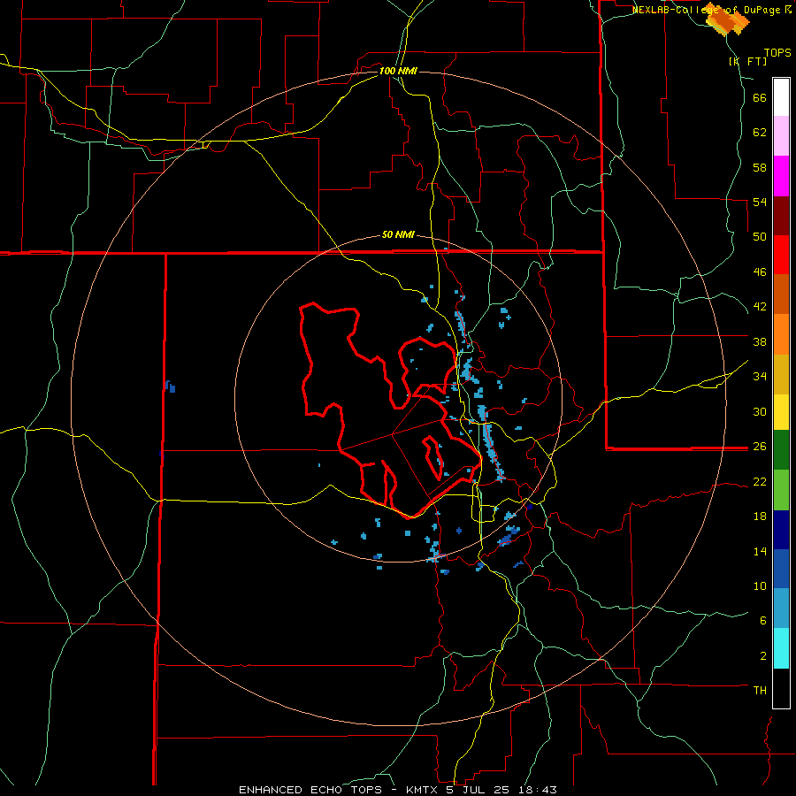796x796 pixels.
Task: Click the K FT units label
Action: tap(747, 61)
